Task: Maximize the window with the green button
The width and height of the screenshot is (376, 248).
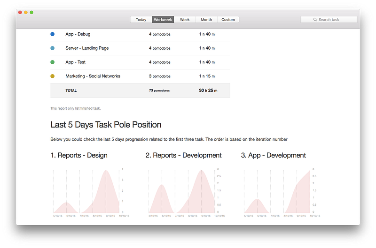Action: (x=31, y=13)
